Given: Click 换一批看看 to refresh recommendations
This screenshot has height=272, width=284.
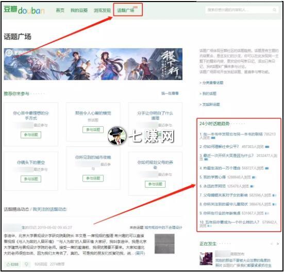Looking at the screenshot, I should [170, 93].
